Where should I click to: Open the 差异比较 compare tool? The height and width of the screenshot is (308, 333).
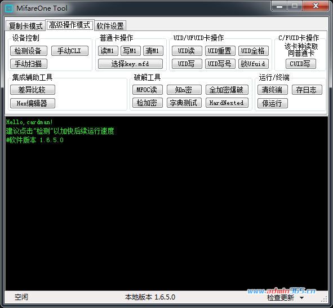tap(33, 90)
